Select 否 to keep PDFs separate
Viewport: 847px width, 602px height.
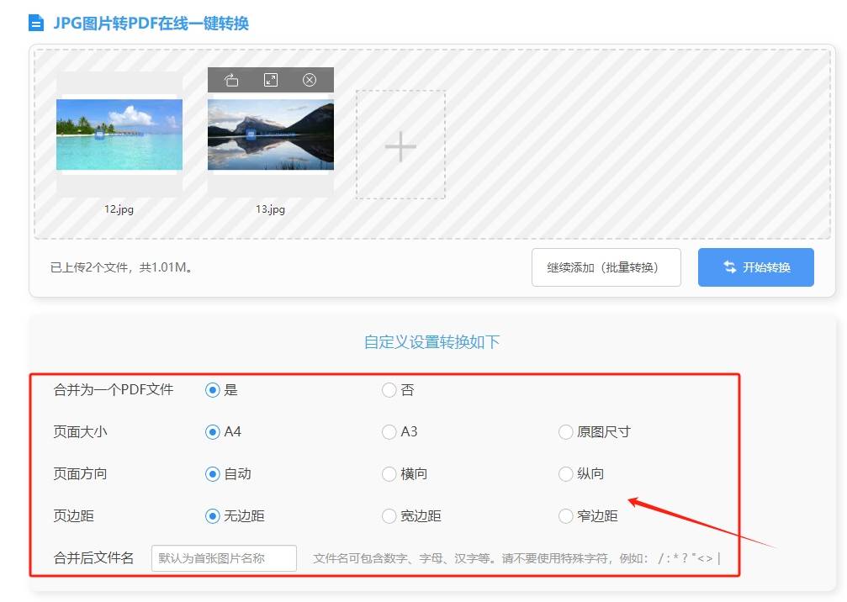click(x=388, y=389)
